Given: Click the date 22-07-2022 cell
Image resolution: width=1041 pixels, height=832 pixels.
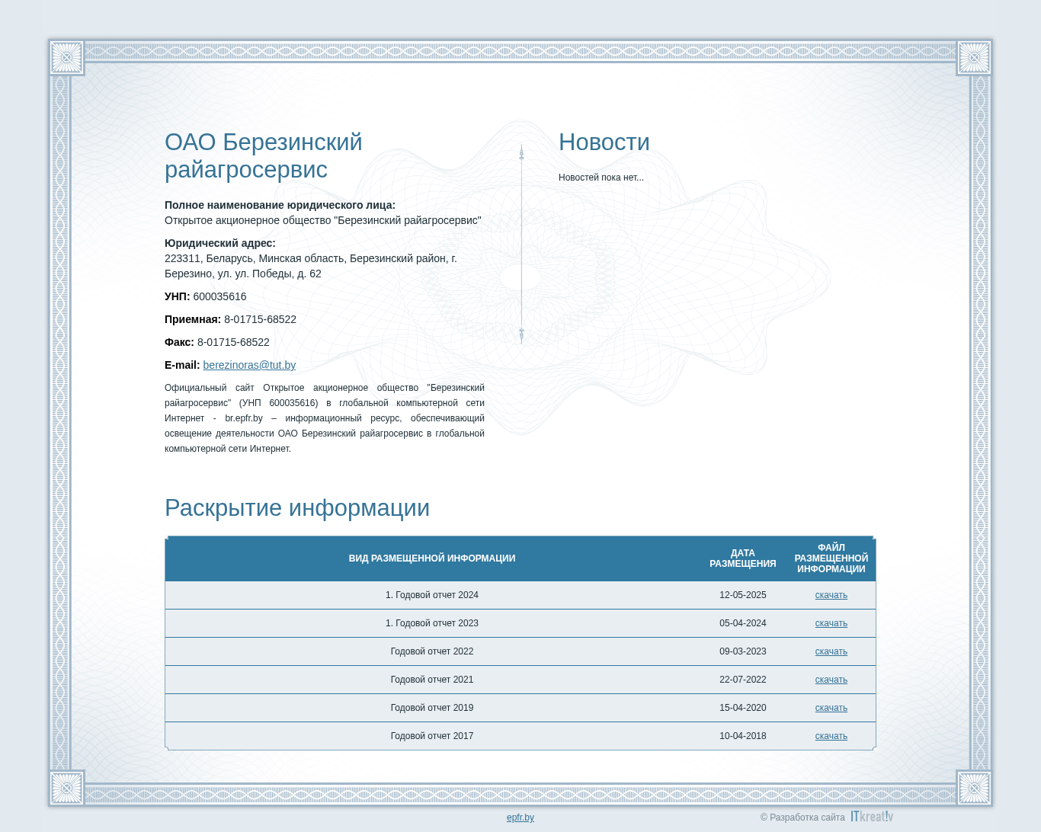Looking at the screenshot, I should (x=743, y=680).
